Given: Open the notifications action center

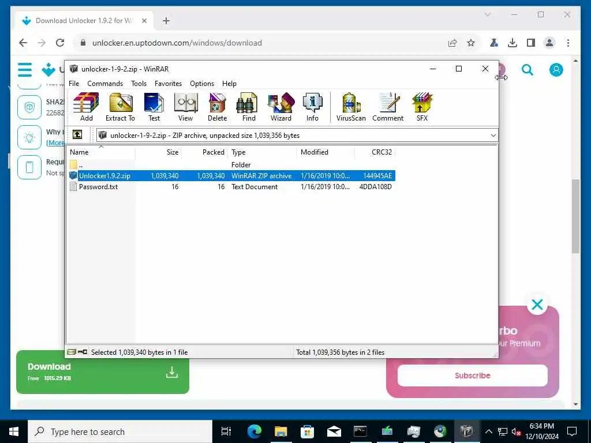Looking at the screenshot, I should click(572, 431).
